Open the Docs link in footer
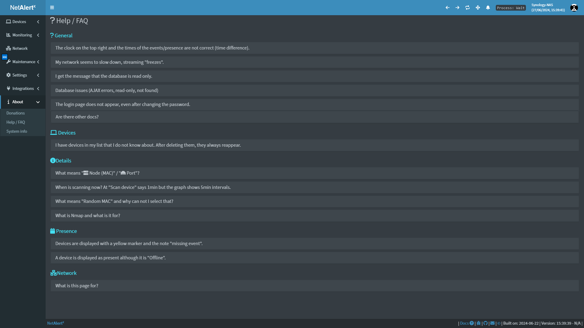The height and width of the screenshot is (328, 584). pyautogui.click(x=464, y=323)
